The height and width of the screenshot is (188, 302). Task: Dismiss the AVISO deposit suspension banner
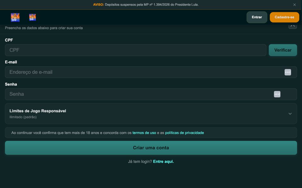point(294,5)
